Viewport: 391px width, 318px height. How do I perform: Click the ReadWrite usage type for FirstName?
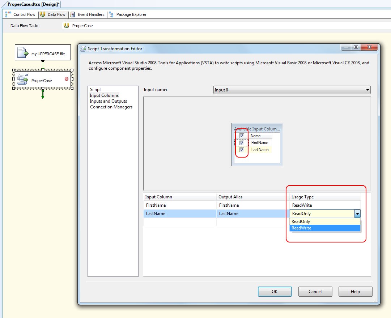[x=325, y=205]
